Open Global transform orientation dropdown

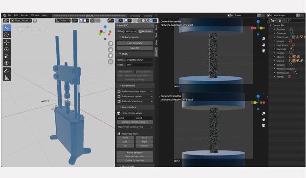coord(63,20)
